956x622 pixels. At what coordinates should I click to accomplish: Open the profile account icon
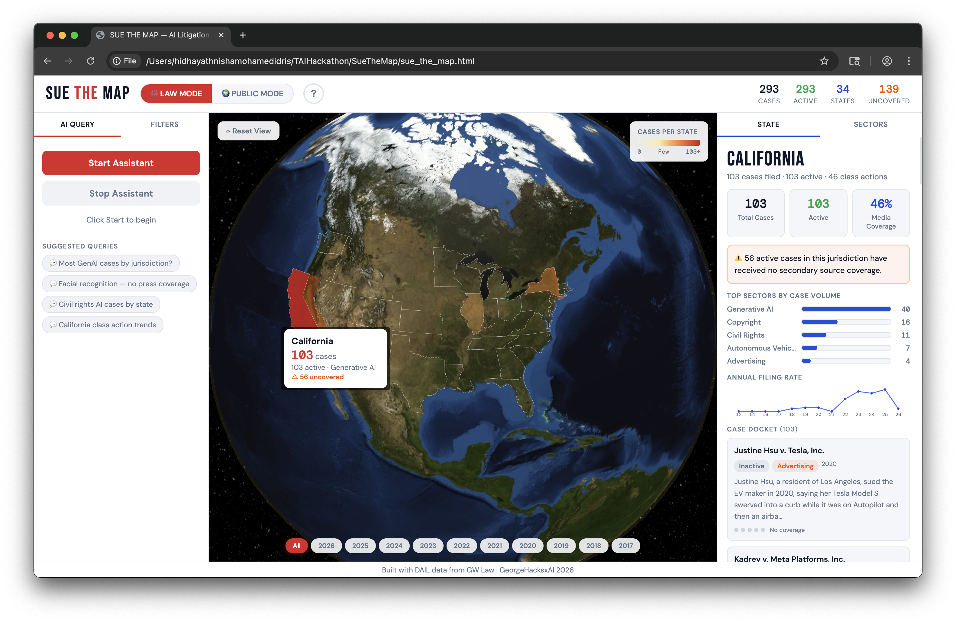point(887,61)
